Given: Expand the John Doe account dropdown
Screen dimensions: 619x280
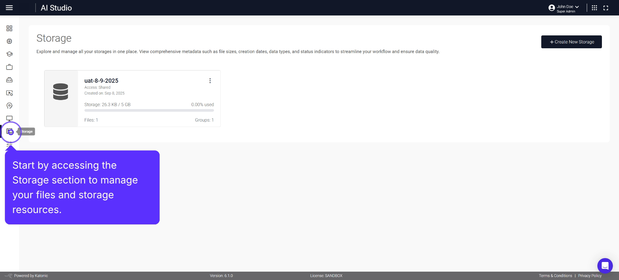Looking at the screenshot, I should pos(577,7).
